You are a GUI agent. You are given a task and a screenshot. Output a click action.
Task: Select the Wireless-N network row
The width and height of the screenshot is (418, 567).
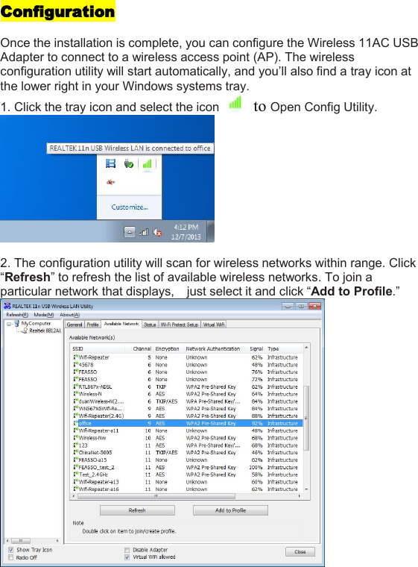pyautogui.click(x=186, y=394)
